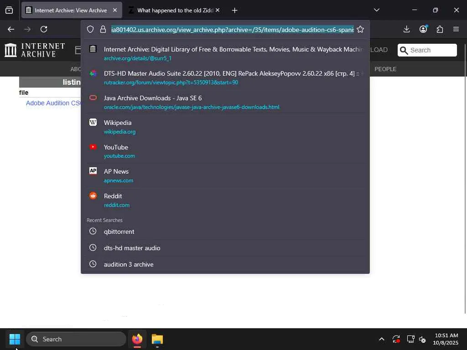Click the address bar URL field
This screenshot has width=467, height=350.
[x=233, y=30]
